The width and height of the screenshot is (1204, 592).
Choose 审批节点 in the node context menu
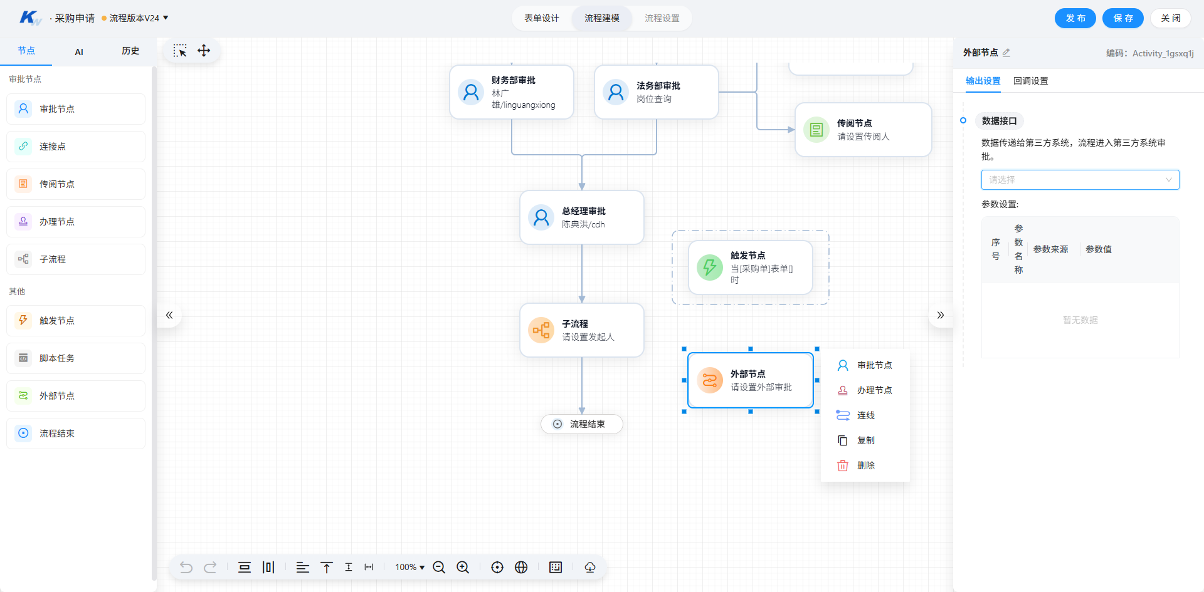865,365
